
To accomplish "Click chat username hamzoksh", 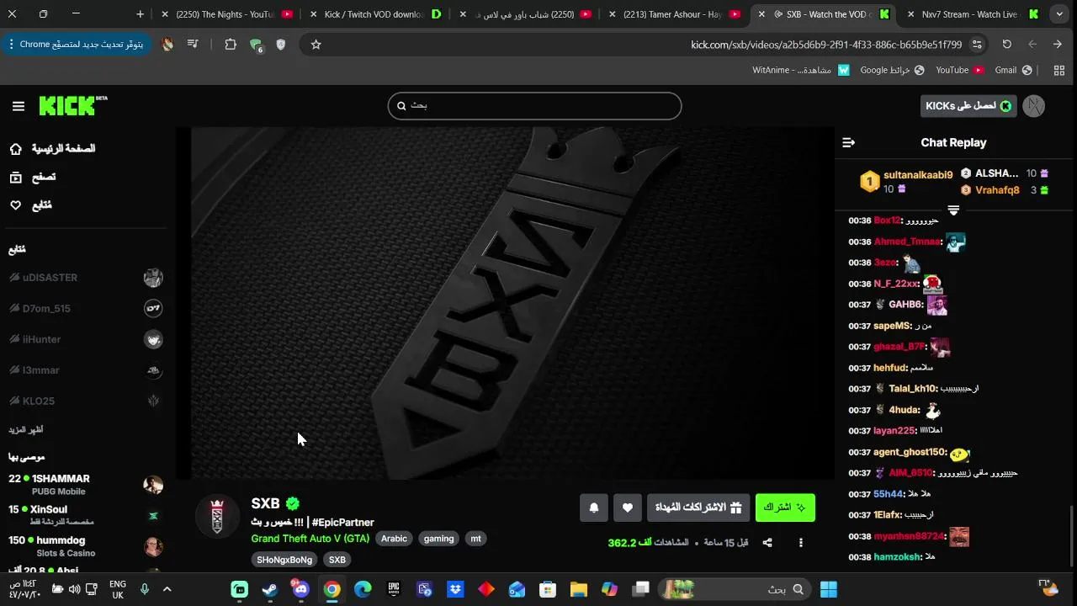I will (897, 557).
